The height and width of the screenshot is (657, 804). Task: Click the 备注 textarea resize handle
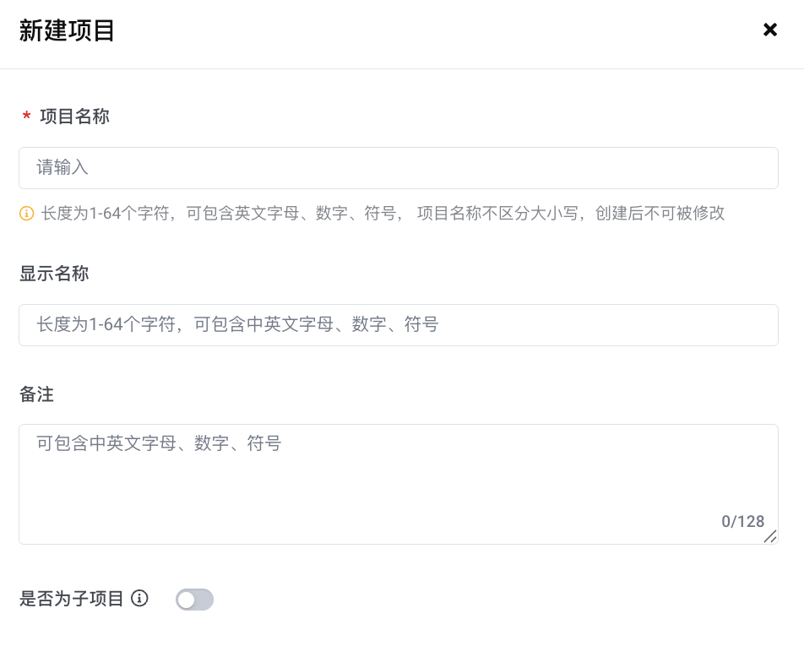[770, 536]
